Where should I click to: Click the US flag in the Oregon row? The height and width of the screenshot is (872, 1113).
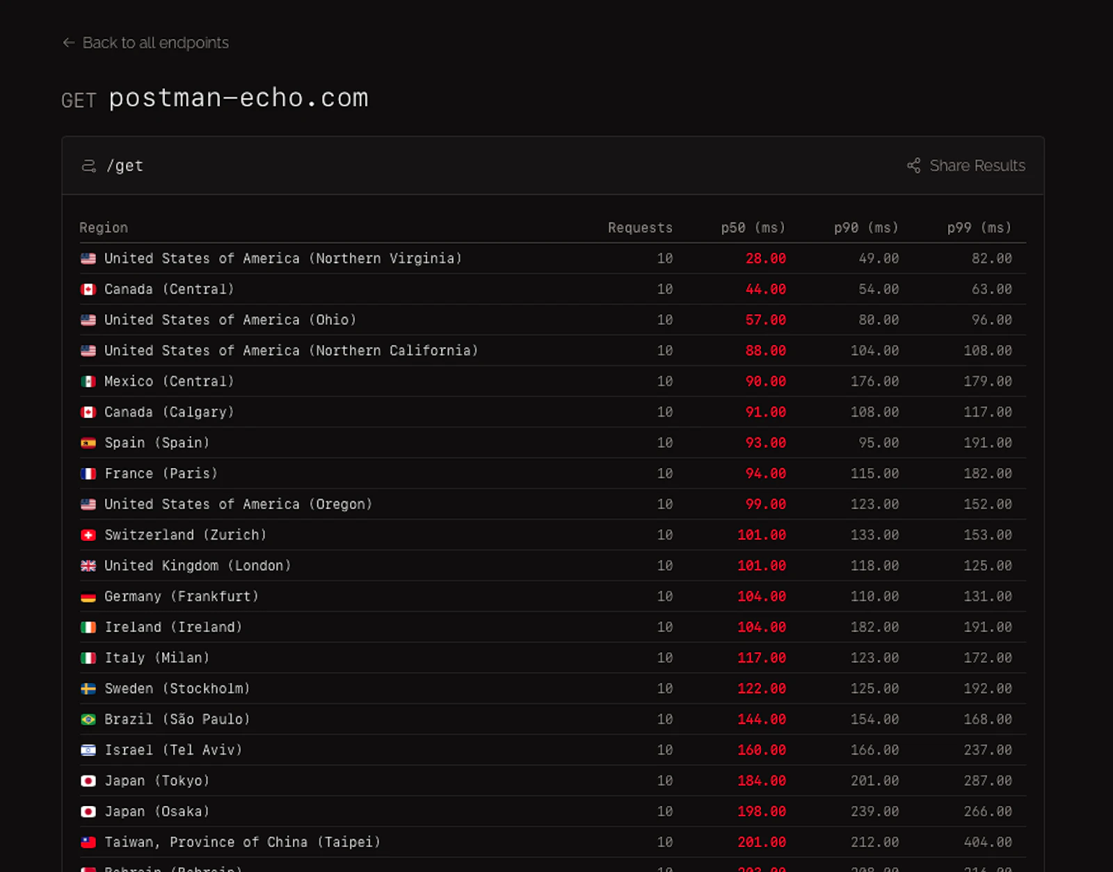pos(88,504)
